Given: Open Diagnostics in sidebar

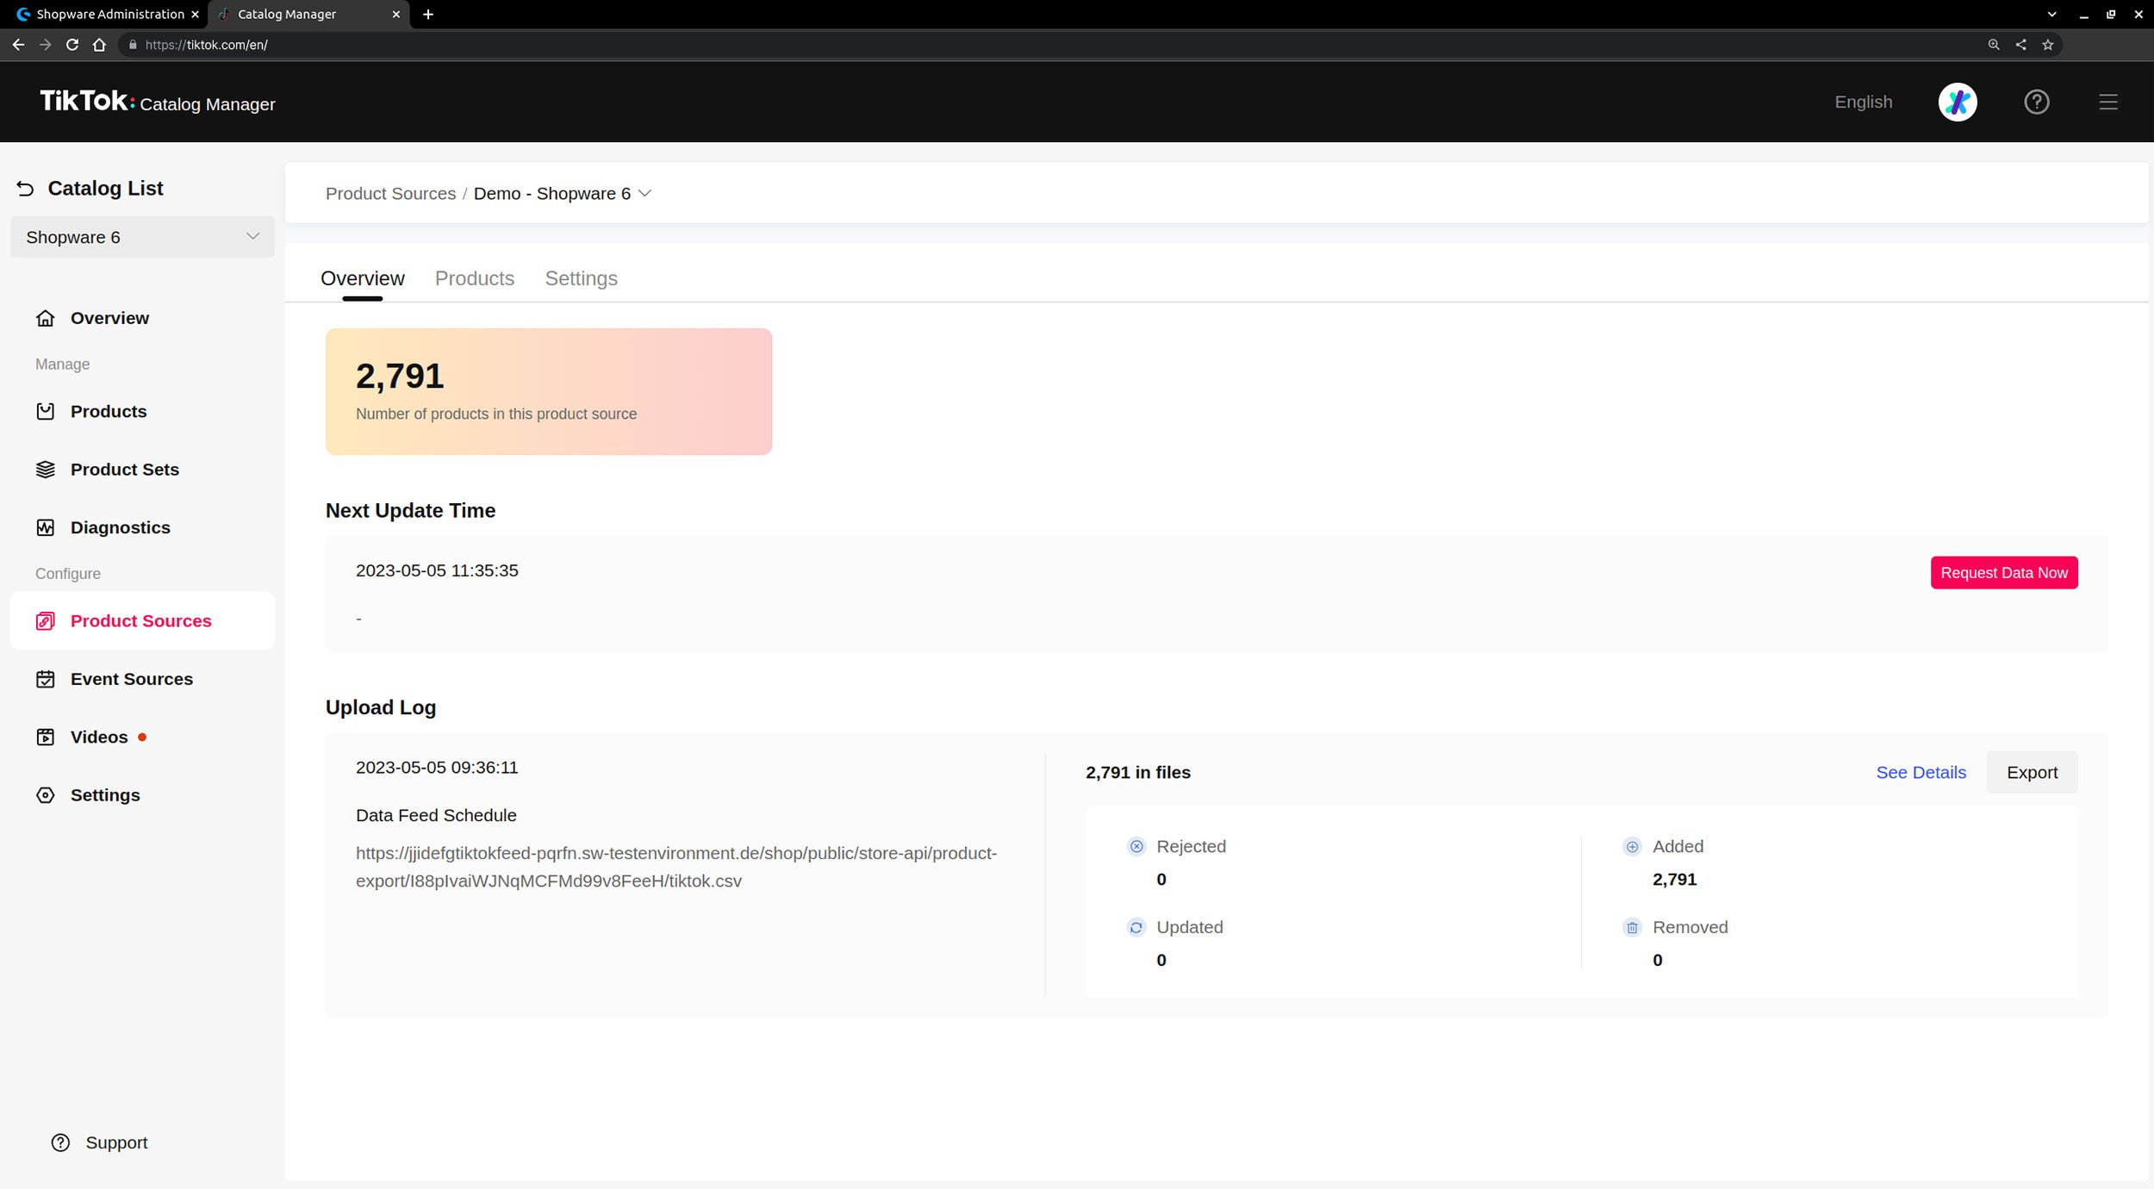Looking at the screenshot, I should pos(142,527).
